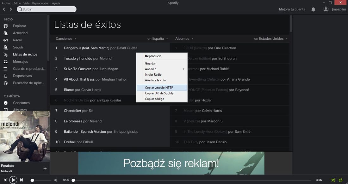This screenshot has width=348, height=184.
Task: Open the Dispositivos icon
Action: 6,76
